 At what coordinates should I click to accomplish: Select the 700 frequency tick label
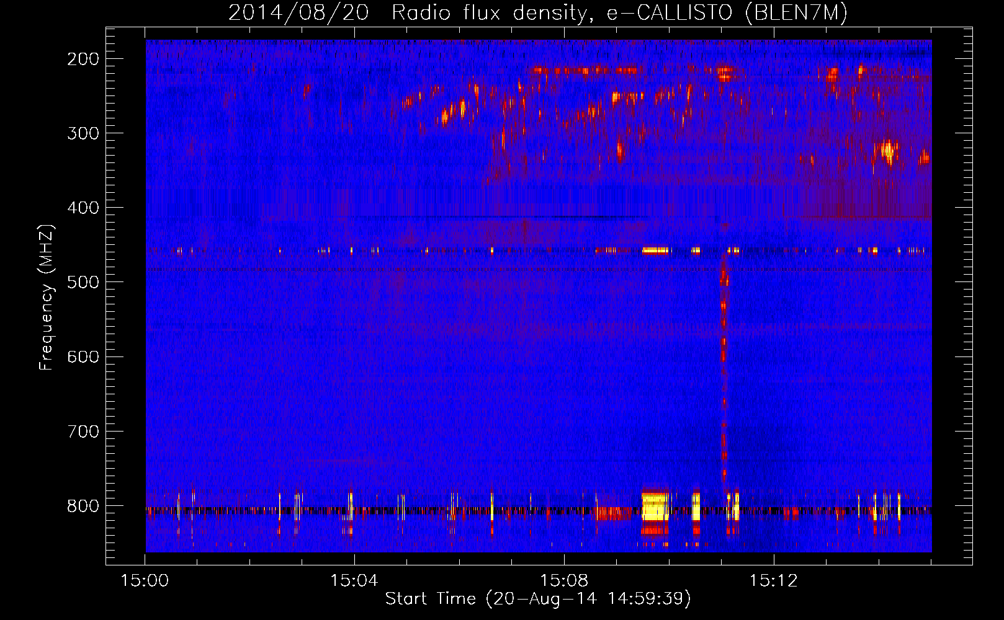pyautogui.click(x=83, y=431)
